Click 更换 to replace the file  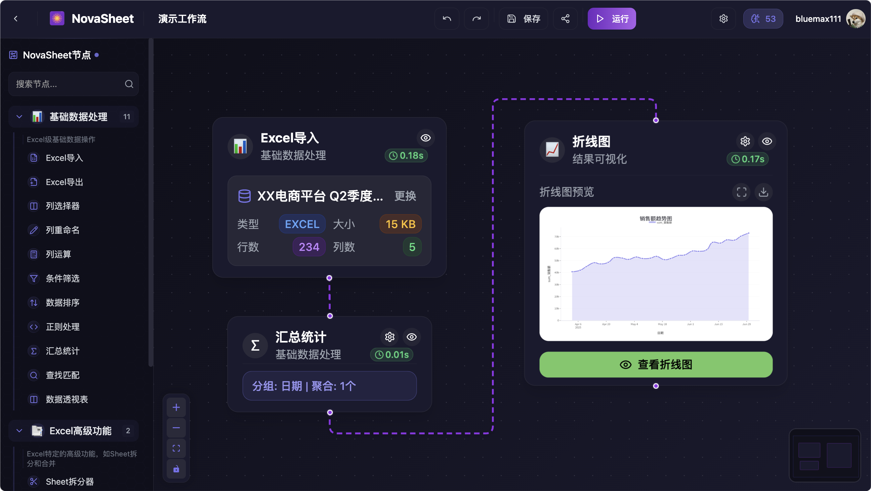(405, 196)
